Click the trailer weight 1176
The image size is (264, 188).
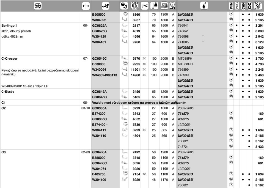[164, 179]
